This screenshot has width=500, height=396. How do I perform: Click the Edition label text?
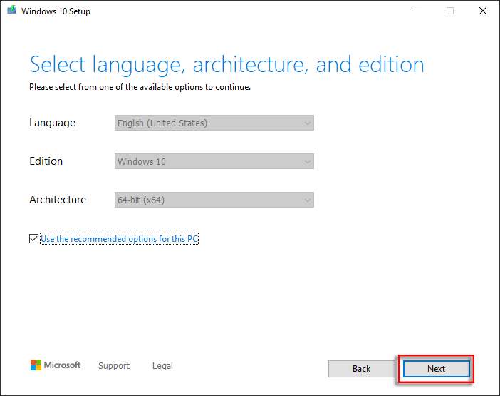(46, 161)
